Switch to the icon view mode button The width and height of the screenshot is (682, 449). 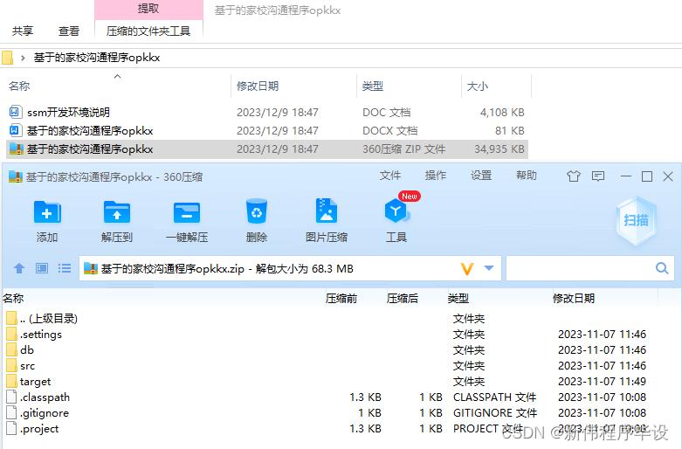[x=42, y=268]
